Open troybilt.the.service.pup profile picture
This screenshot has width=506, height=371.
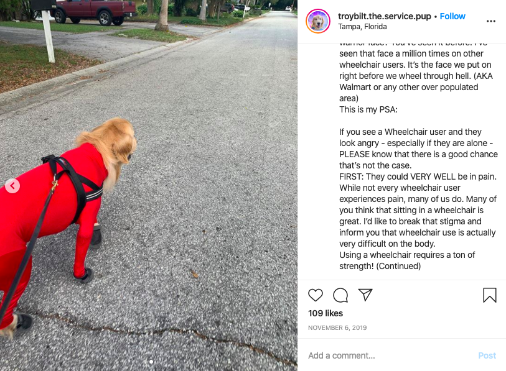pyautogui.click(x=318, y=21)
